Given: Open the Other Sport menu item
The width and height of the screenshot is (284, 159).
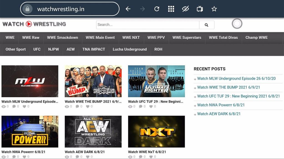Looking at the screenshot, I should 16,49.
